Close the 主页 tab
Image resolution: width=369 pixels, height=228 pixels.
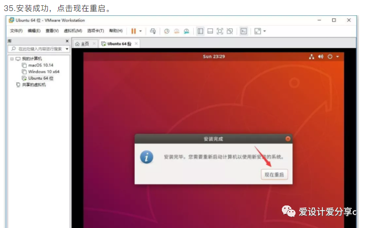click(94, 44)
